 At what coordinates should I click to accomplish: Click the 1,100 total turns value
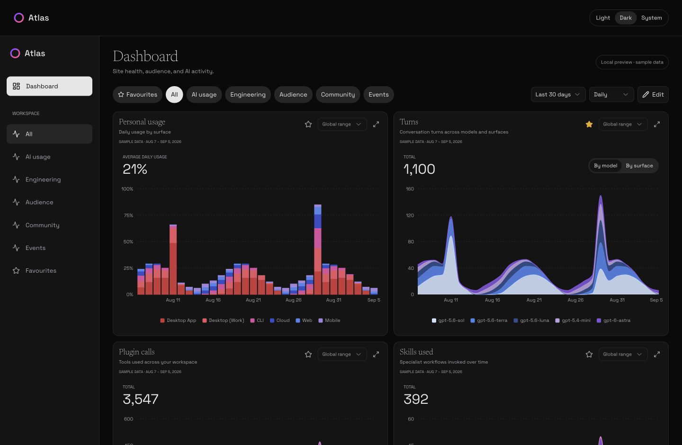coord(419,169)
